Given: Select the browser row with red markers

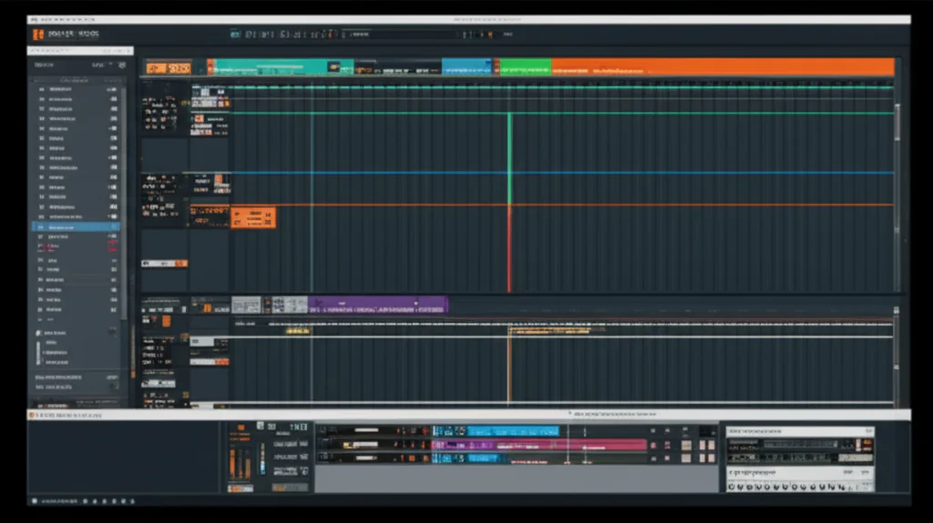Looking at the screenshot, I should coord(76,247).
